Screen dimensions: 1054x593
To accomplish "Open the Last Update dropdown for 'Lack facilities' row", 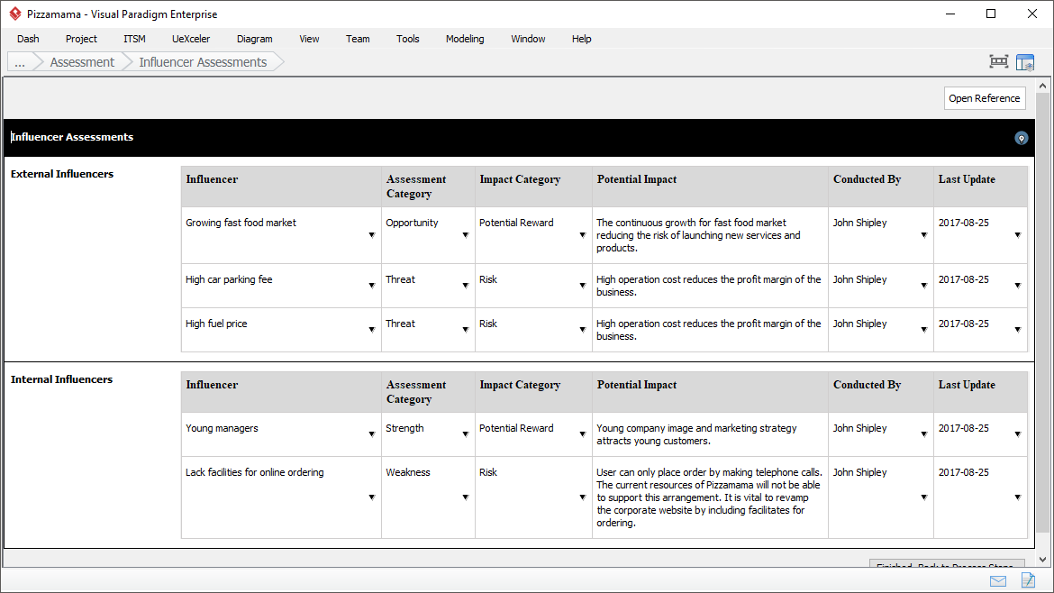I will (1017, 497).
